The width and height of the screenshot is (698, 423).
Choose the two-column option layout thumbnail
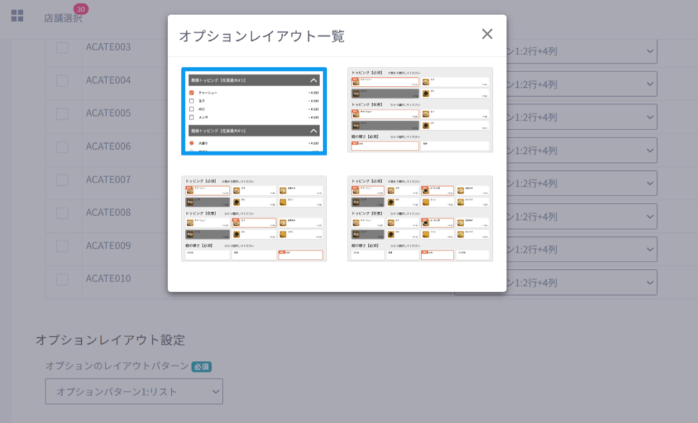coord(419,110)
